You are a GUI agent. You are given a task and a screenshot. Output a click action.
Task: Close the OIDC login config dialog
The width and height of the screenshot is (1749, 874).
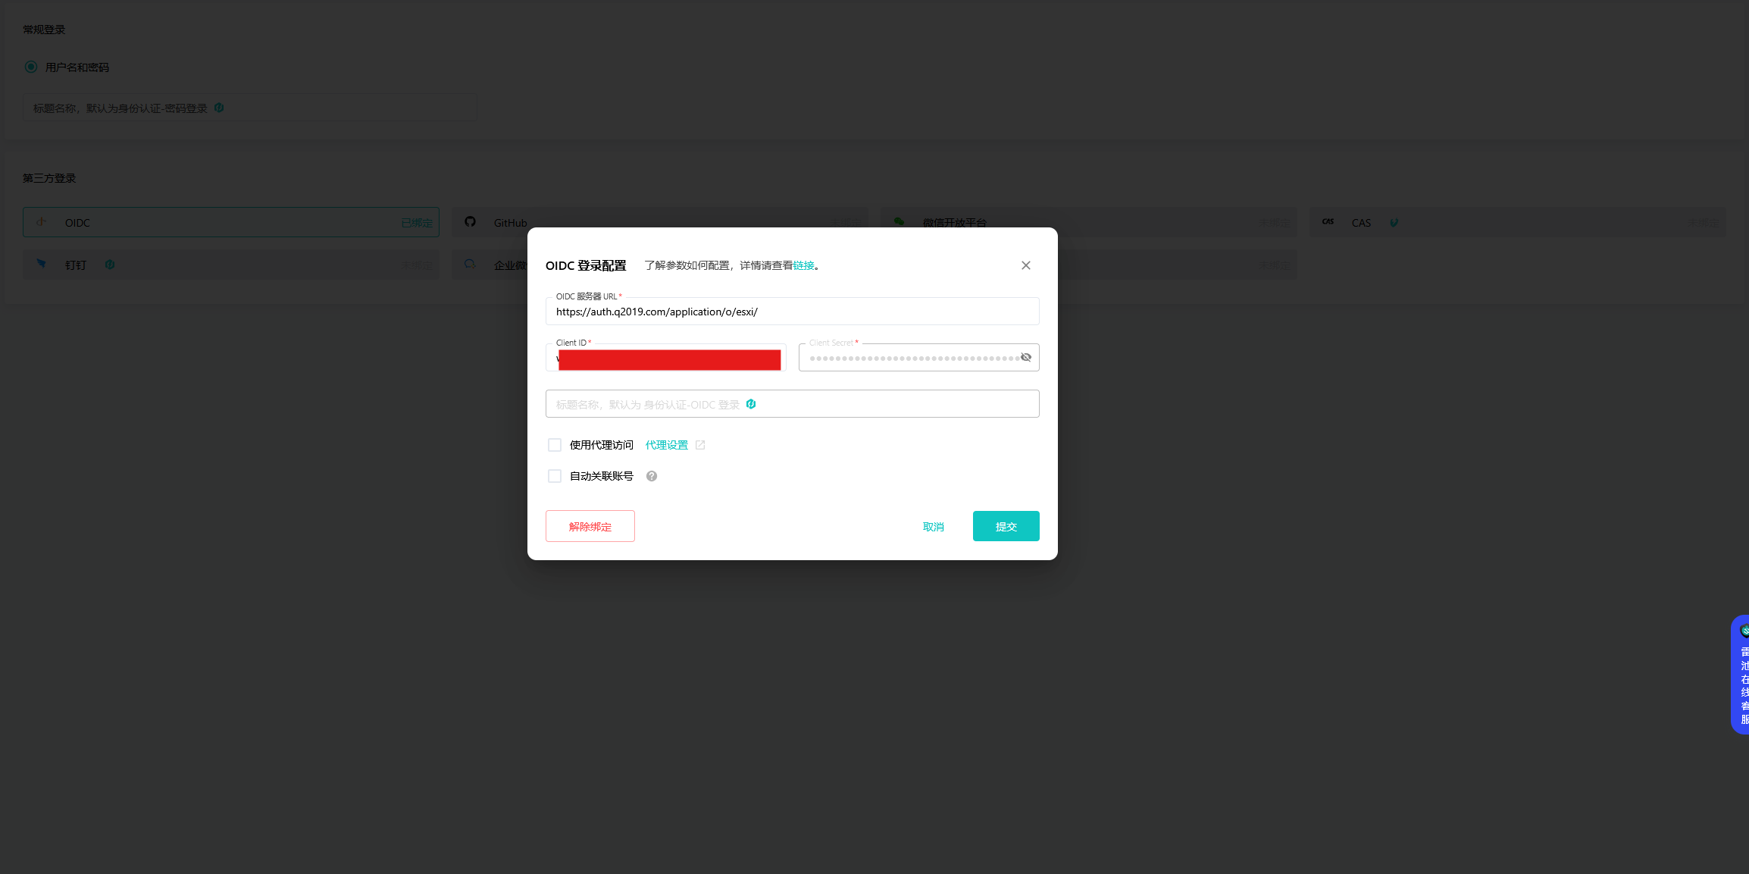[1026, 265]
